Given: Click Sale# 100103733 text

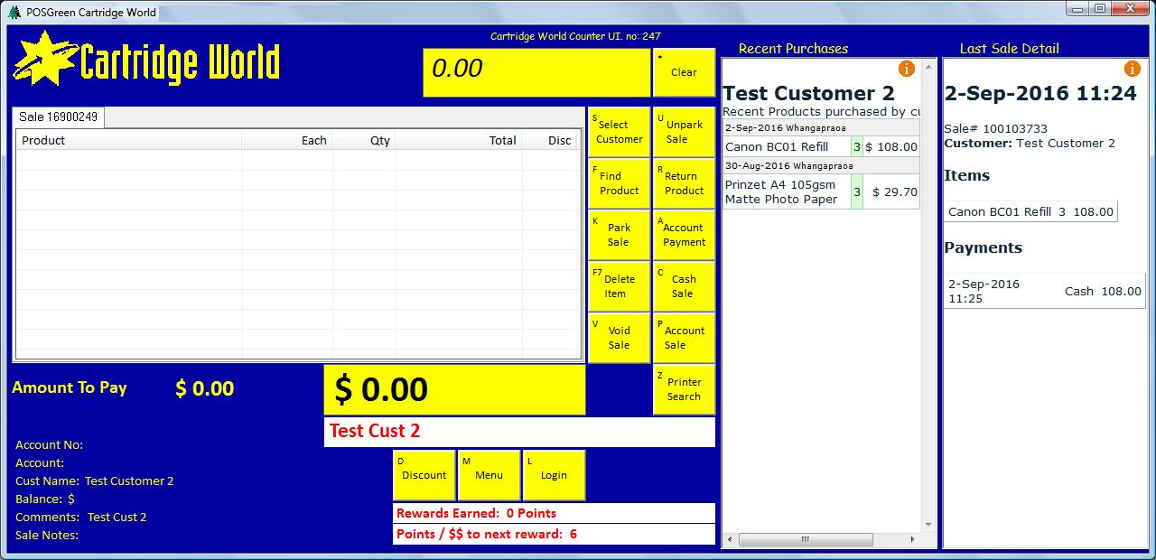Looking at the screenshot, I should pyautogui.click(x=995, y=129).
